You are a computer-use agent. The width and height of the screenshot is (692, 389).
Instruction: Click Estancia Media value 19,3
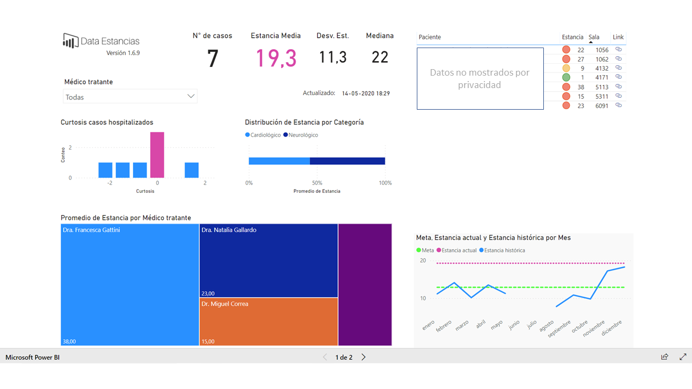pyautogui.click(x=276, y=58)
